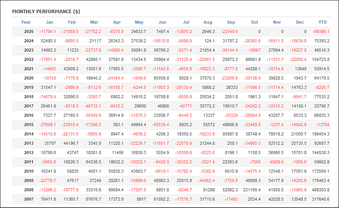Select the Jan column header

pyautogui.click(x=49, y=22)
